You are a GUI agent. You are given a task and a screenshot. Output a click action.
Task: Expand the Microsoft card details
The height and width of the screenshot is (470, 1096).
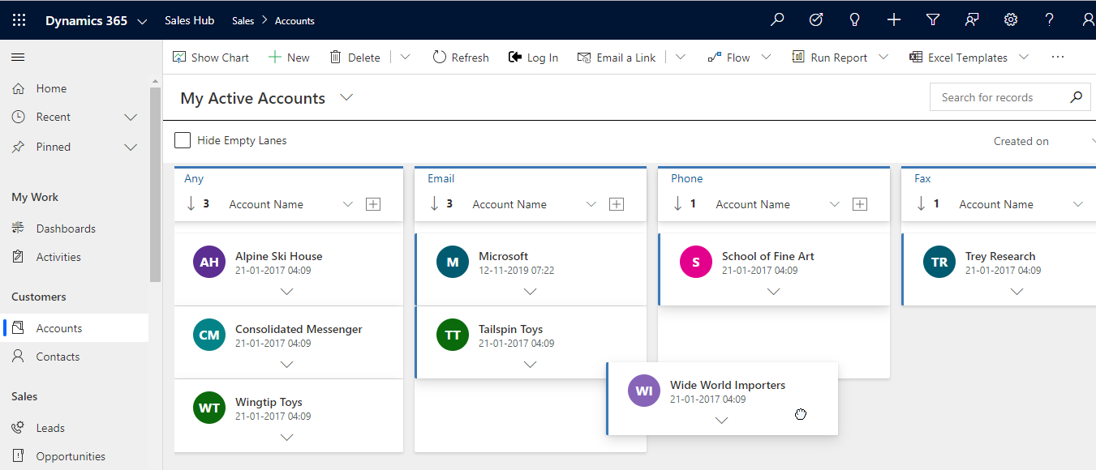tap(530, 292)
